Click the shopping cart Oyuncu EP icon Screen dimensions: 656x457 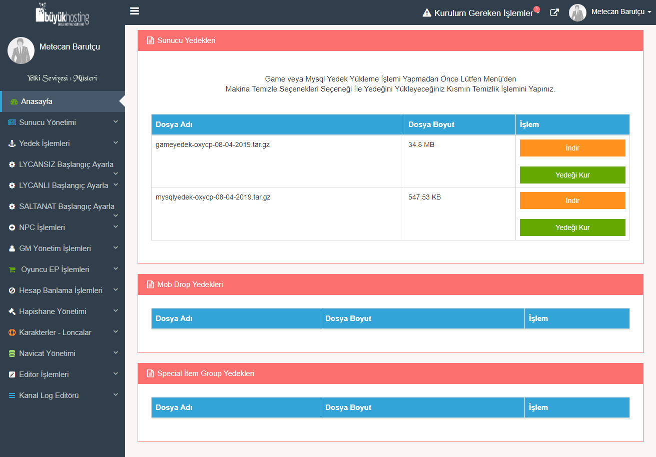[12, 269]
